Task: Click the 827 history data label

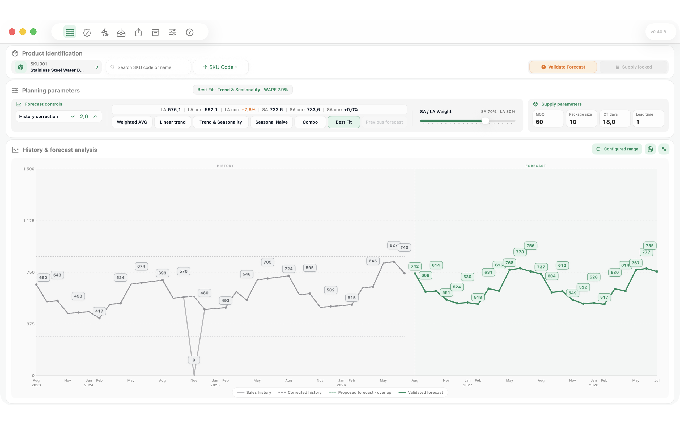Action: [x=393, y=245]
